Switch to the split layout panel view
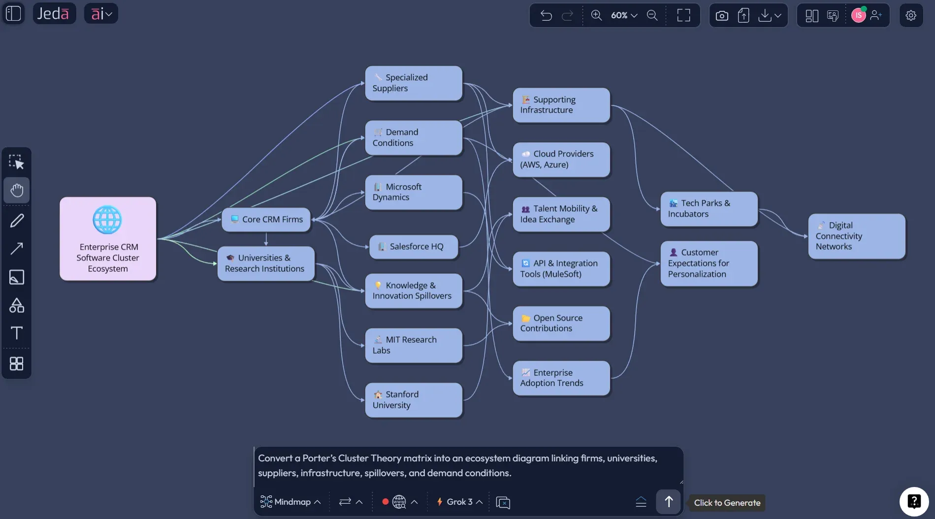 pyautogui.click(x=810, y=15)
